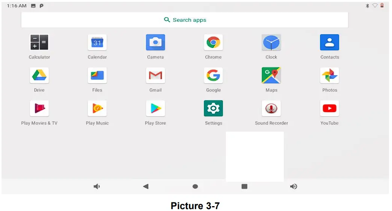Open Gmail
The image size is (392, 211).
pyautogui.click(x=155, y=75)
